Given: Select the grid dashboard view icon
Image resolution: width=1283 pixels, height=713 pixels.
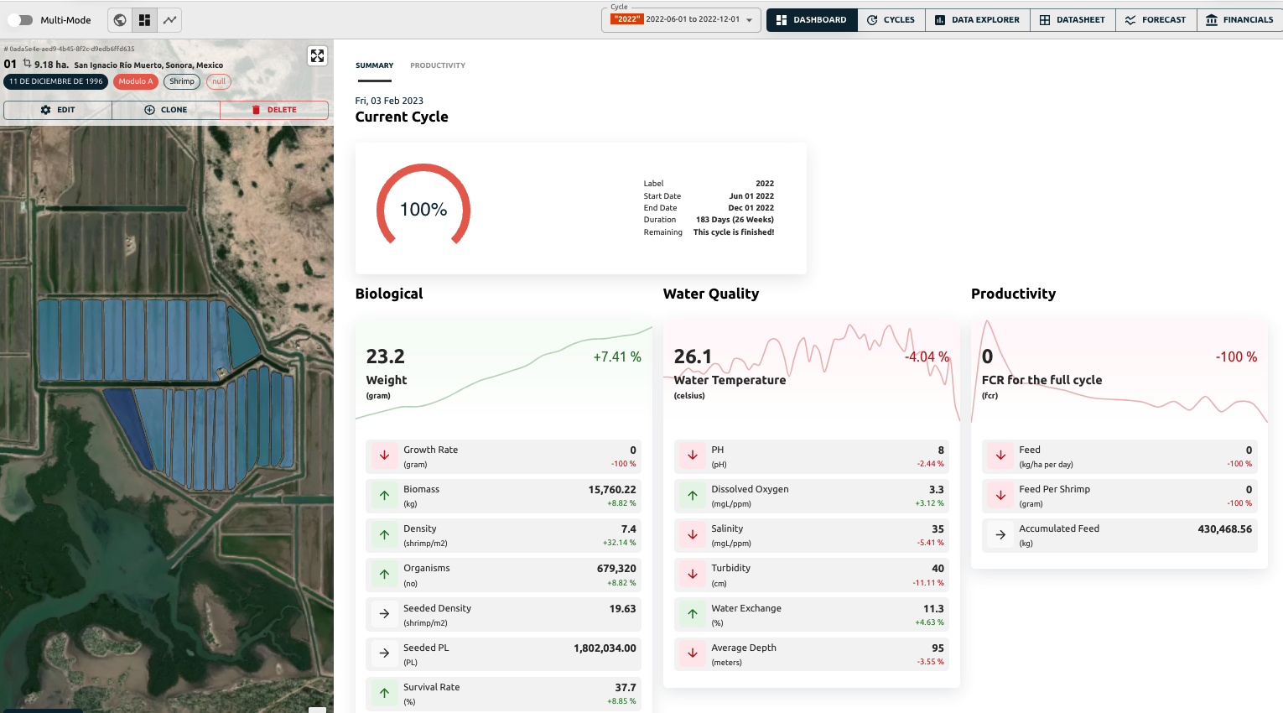Looking at the screenshot, I should 145,20.
